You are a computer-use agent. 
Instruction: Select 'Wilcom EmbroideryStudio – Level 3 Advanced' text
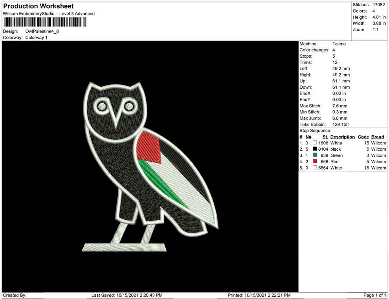coord(49,14)
